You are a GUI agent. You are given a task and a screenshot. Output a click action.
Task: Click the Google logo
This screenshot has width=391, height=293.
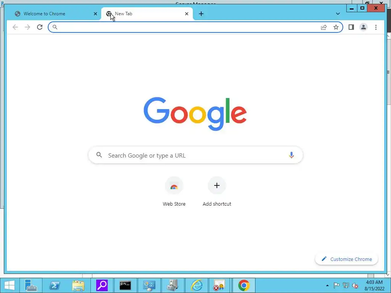point(195,114)
